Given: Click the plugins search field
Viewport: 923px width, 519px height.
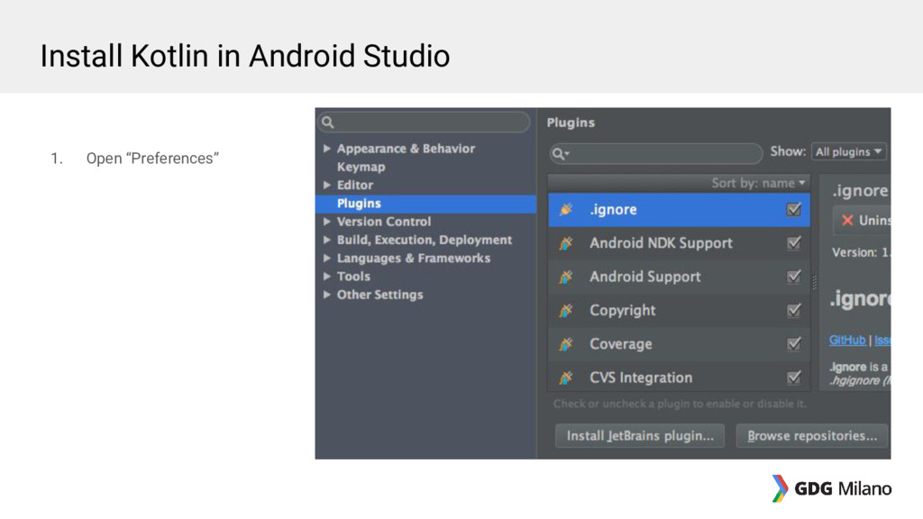Looking at the screenshot, I should click(x=656, y=153).
